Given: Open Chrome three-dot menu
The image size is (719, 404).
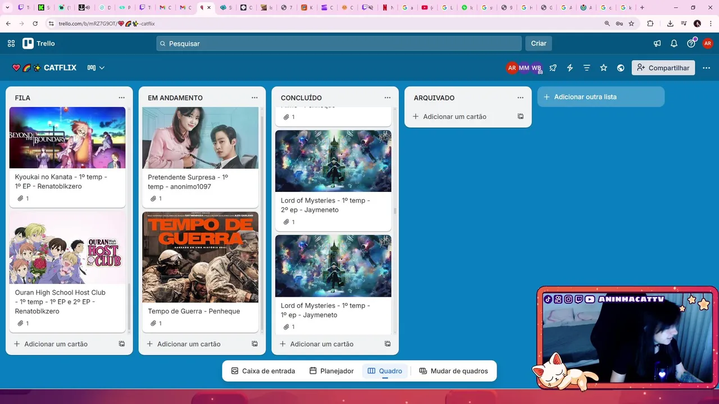Looking at the screenshot, I should 711,24.
